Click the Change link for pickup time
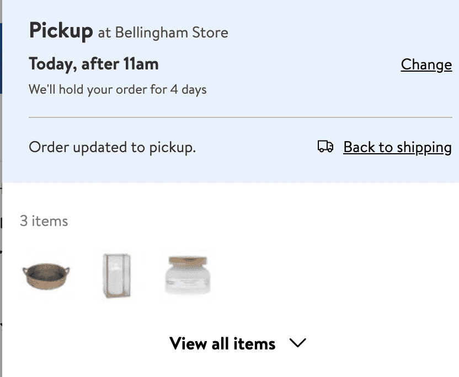The height and width of the screenshot is (377, 459). click(x=426, y=64)
